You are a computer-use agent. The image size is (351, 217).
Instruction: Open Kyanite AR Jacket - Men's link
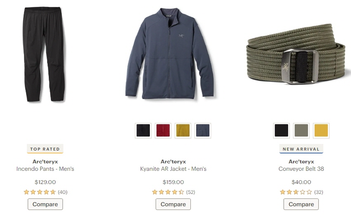pos(173,169)
